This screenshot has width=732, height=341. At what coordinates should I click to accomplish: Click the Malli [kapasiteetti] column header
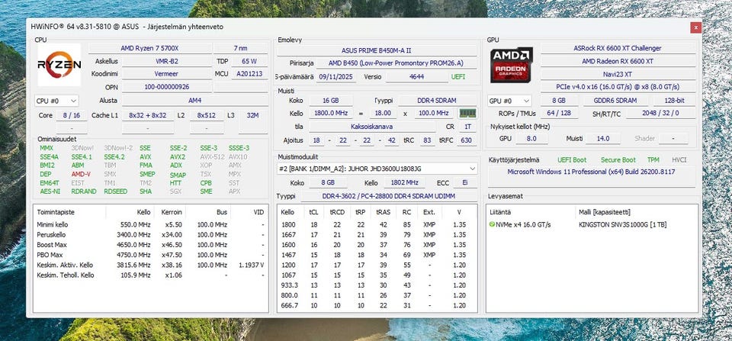[605, 212]
